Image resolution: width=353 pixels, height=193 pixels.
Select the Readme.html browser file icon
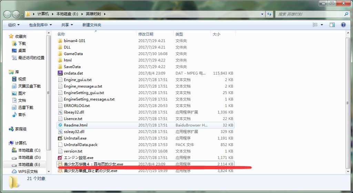(60, 125)
